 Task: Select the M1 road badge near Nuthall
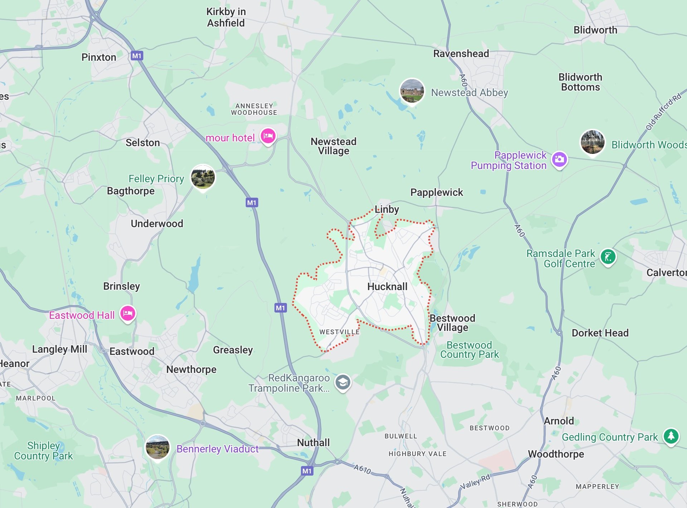pyautogui.click(x=307, y=471)
